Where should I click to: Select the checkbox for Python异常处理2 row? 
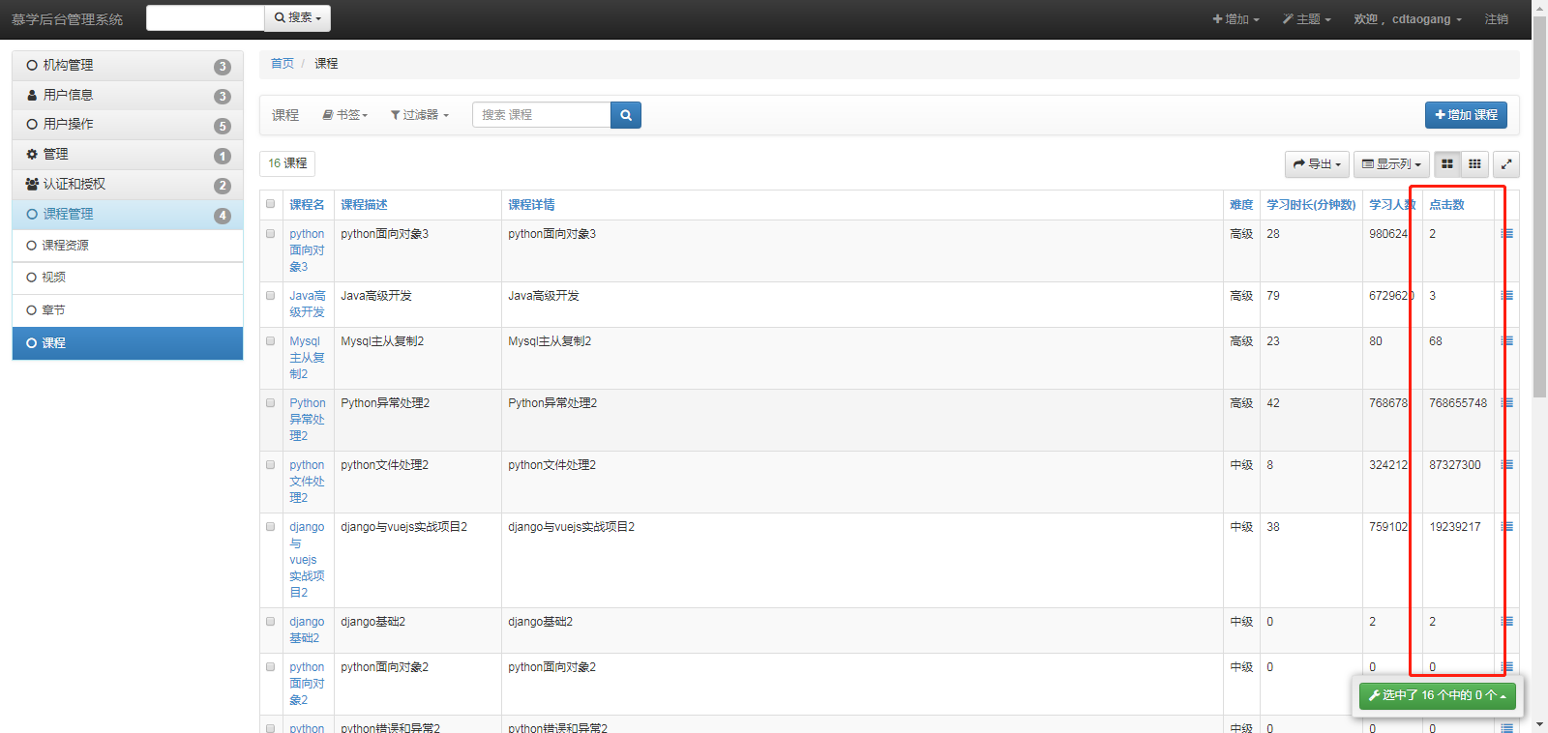[x=271, y=402]
